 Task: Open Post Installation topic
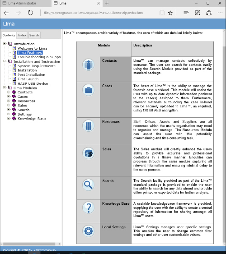tap(31, 75)
